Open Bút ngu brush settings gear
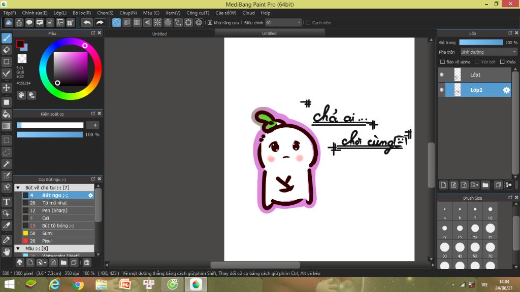Image resolution: width=520 pixels, height=292 pixels. (x=90, y=195)
